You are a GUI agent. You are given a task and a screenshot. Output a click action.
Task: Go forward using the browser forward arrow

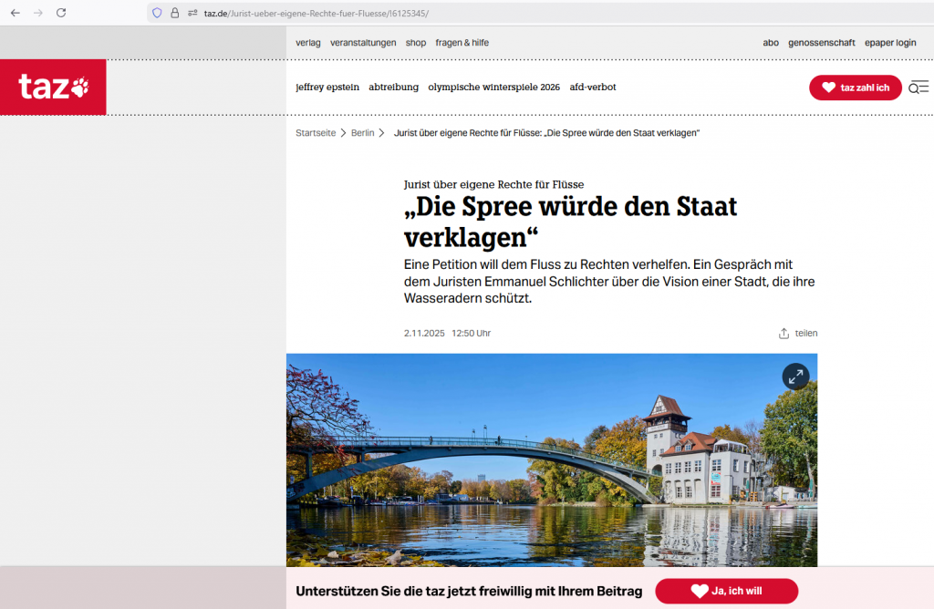(37, 13)
